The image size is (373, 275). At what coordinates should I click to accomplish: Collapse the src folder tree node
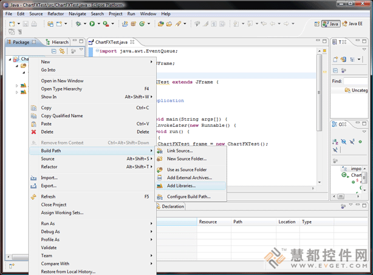17,66
